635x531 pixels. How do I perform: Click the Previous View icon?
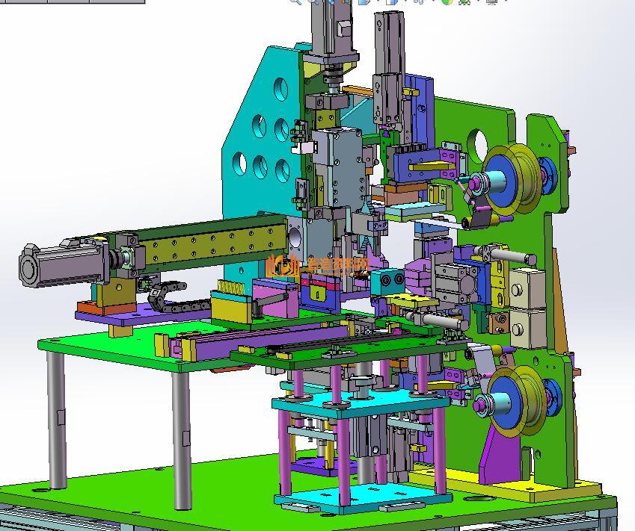click(331, 1)
